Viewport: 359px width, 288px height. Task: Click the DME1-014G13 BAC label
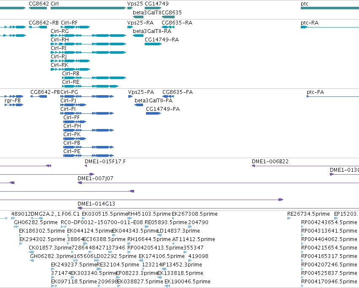click(96, 204)
